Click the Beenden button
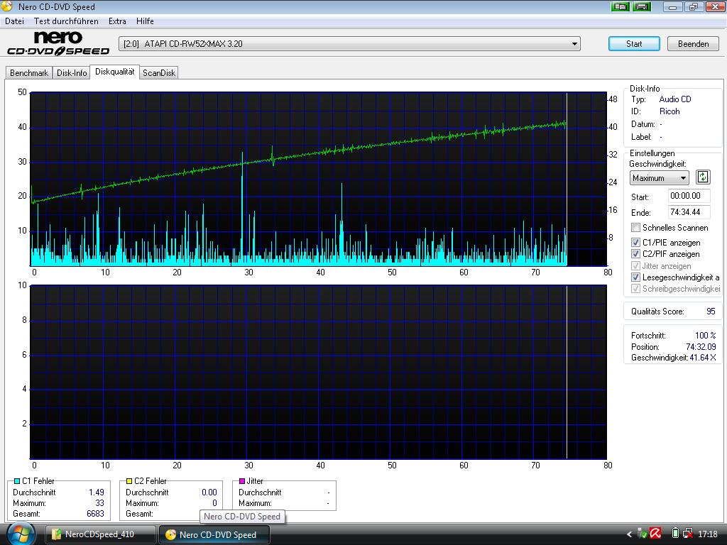 (693, 44)
